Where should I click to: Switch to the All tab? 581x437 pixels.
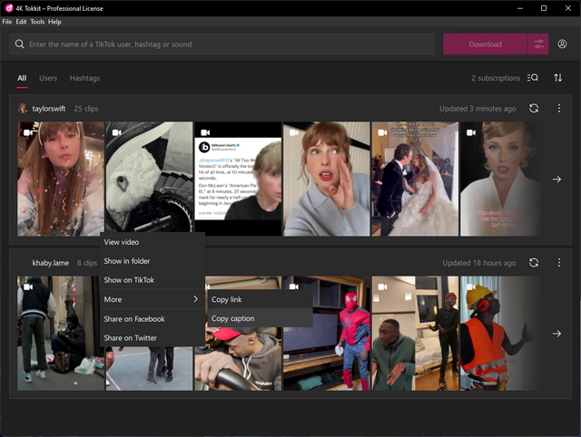[x=22, y=78]
